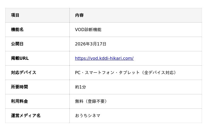Click the date 2026年3月17日

coord(90,44)
